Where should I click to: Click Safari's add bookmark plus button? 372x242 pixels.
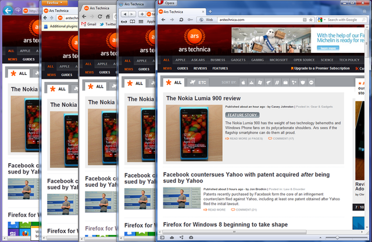pos(142,14)
